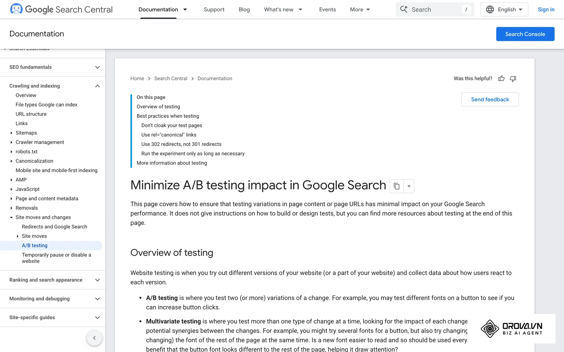The height and width of the screenshot is (352, 564).
Task: Open the Events tab
Action: [x=327, y=10]
